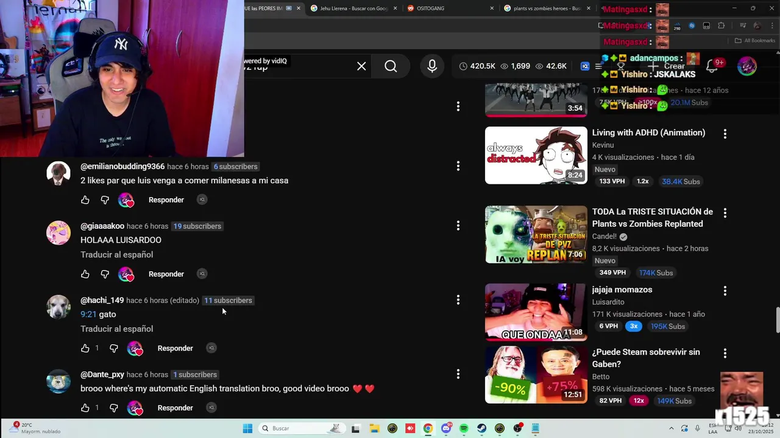Click Responder under hachi_149 comment

pyautogui.click(x=175, y=348)
